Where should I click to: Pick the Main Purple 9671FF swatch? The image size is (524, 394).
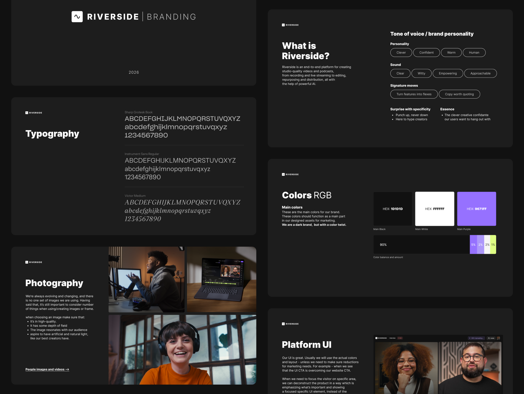(x=476, y=209)
